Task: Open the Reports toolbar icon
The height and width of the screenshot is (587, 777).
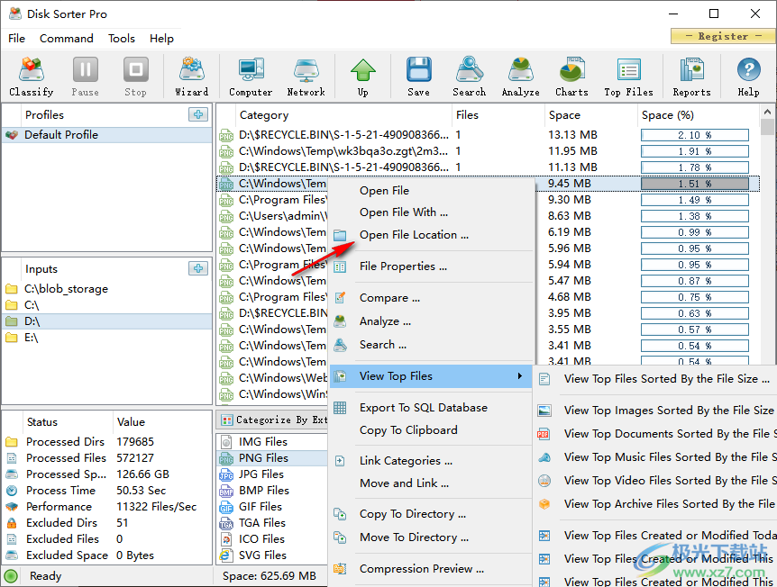Action: (x=691, y=76)
